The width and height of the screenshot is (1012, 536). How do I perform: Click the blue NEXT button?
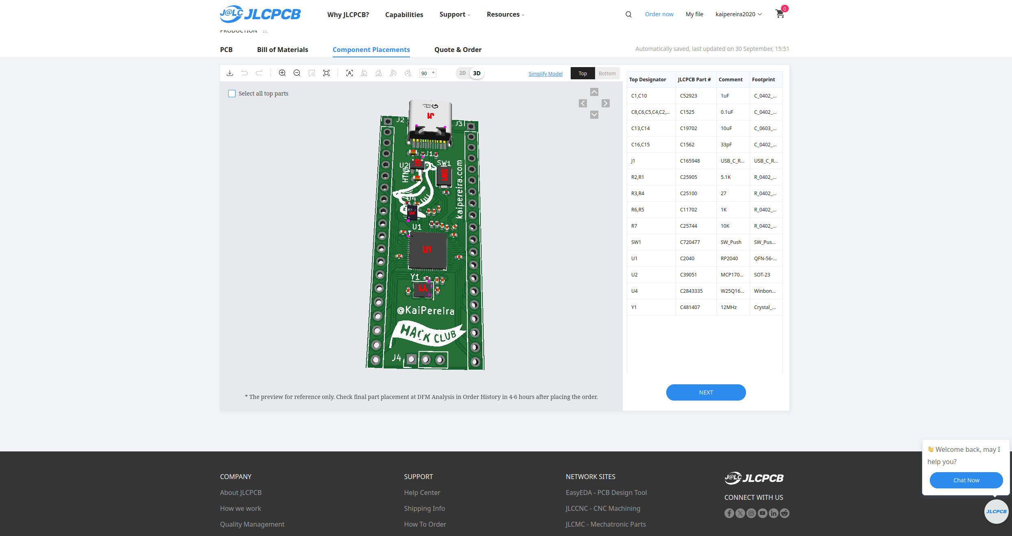tap(706, 392)
